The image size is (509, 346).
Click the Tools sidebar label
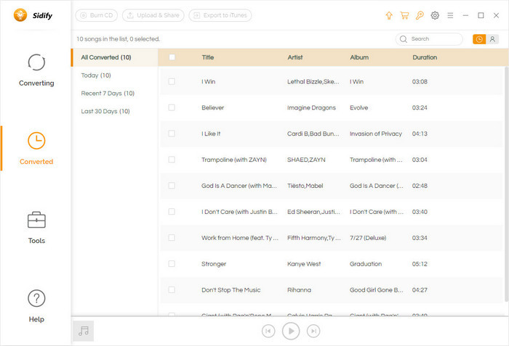(x=36, y=240)
